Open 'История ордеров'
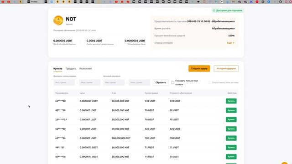The width and height of the screenshot is (292, 164). 226,69
